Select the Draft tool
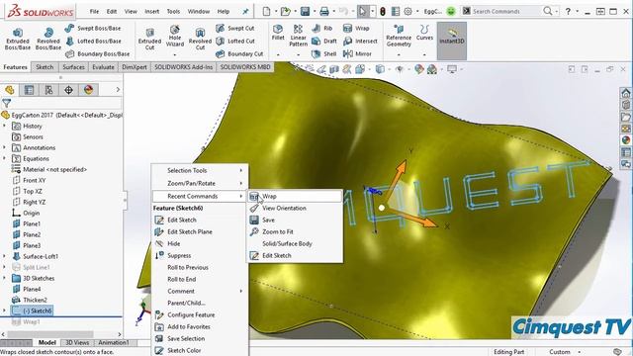633x356 pixels. click(x=324, y=41)
